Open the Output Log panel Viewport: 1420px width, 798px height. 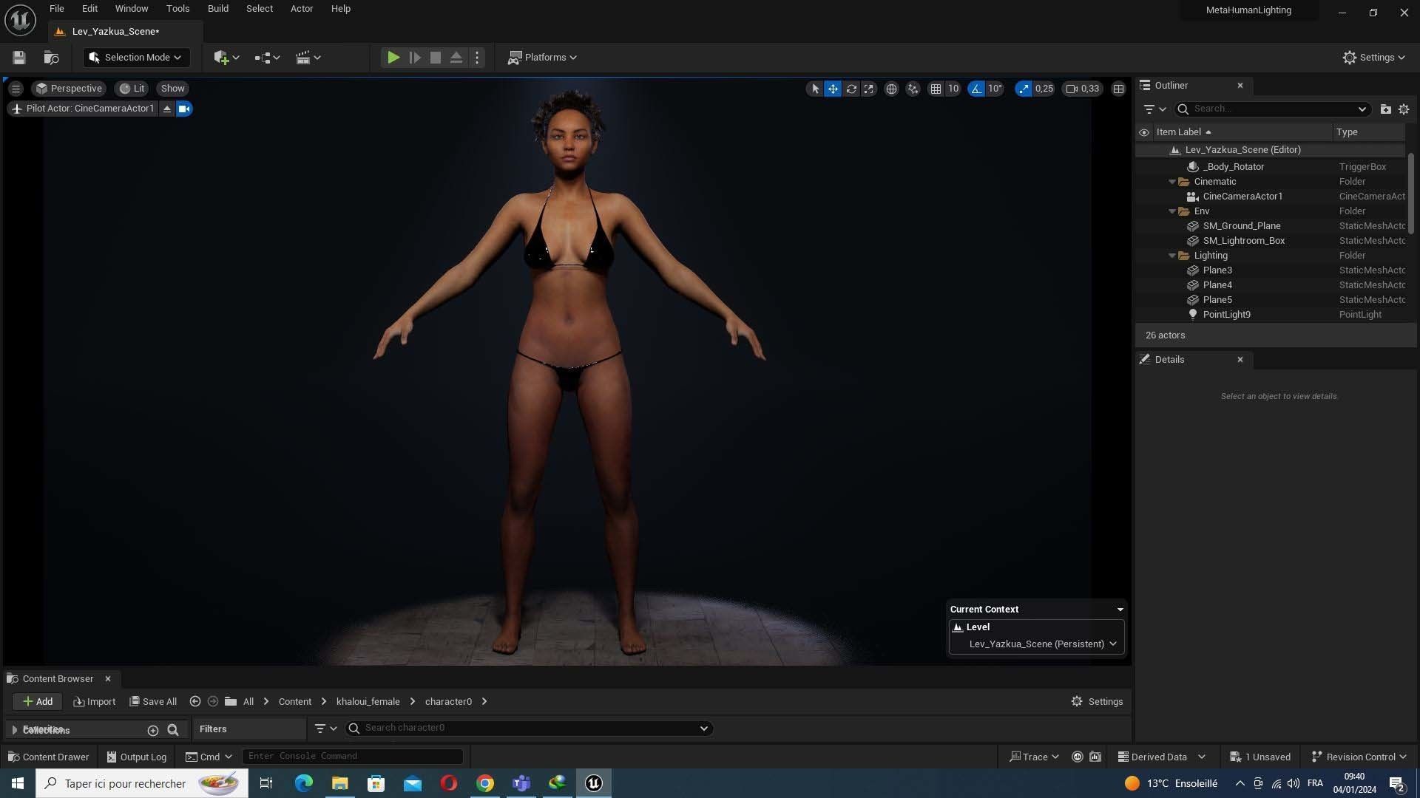136,757
